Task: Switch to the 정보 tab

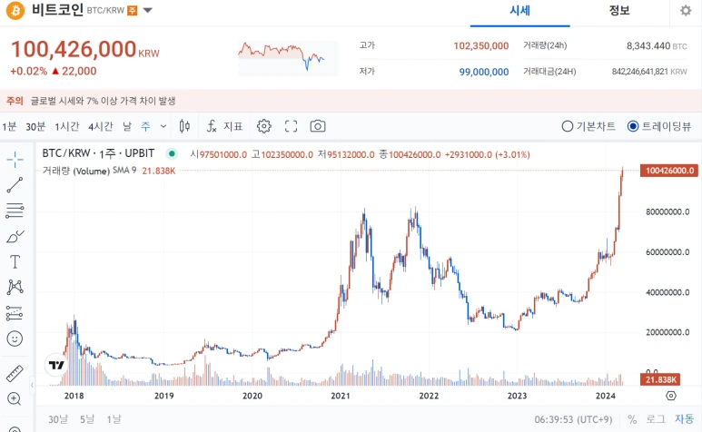Action: click(619, 11)
